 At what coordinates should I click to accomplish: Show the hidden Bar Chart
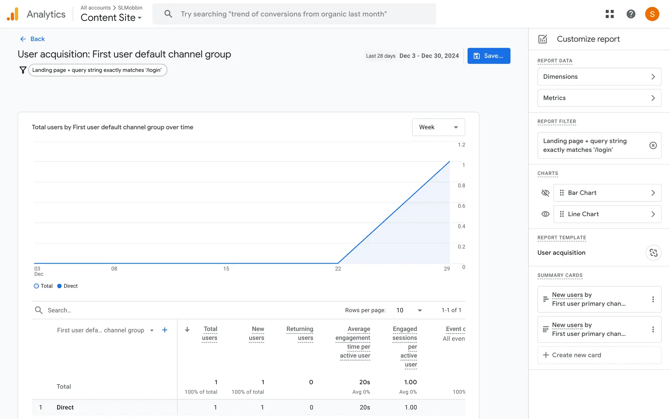coord(545,193)
